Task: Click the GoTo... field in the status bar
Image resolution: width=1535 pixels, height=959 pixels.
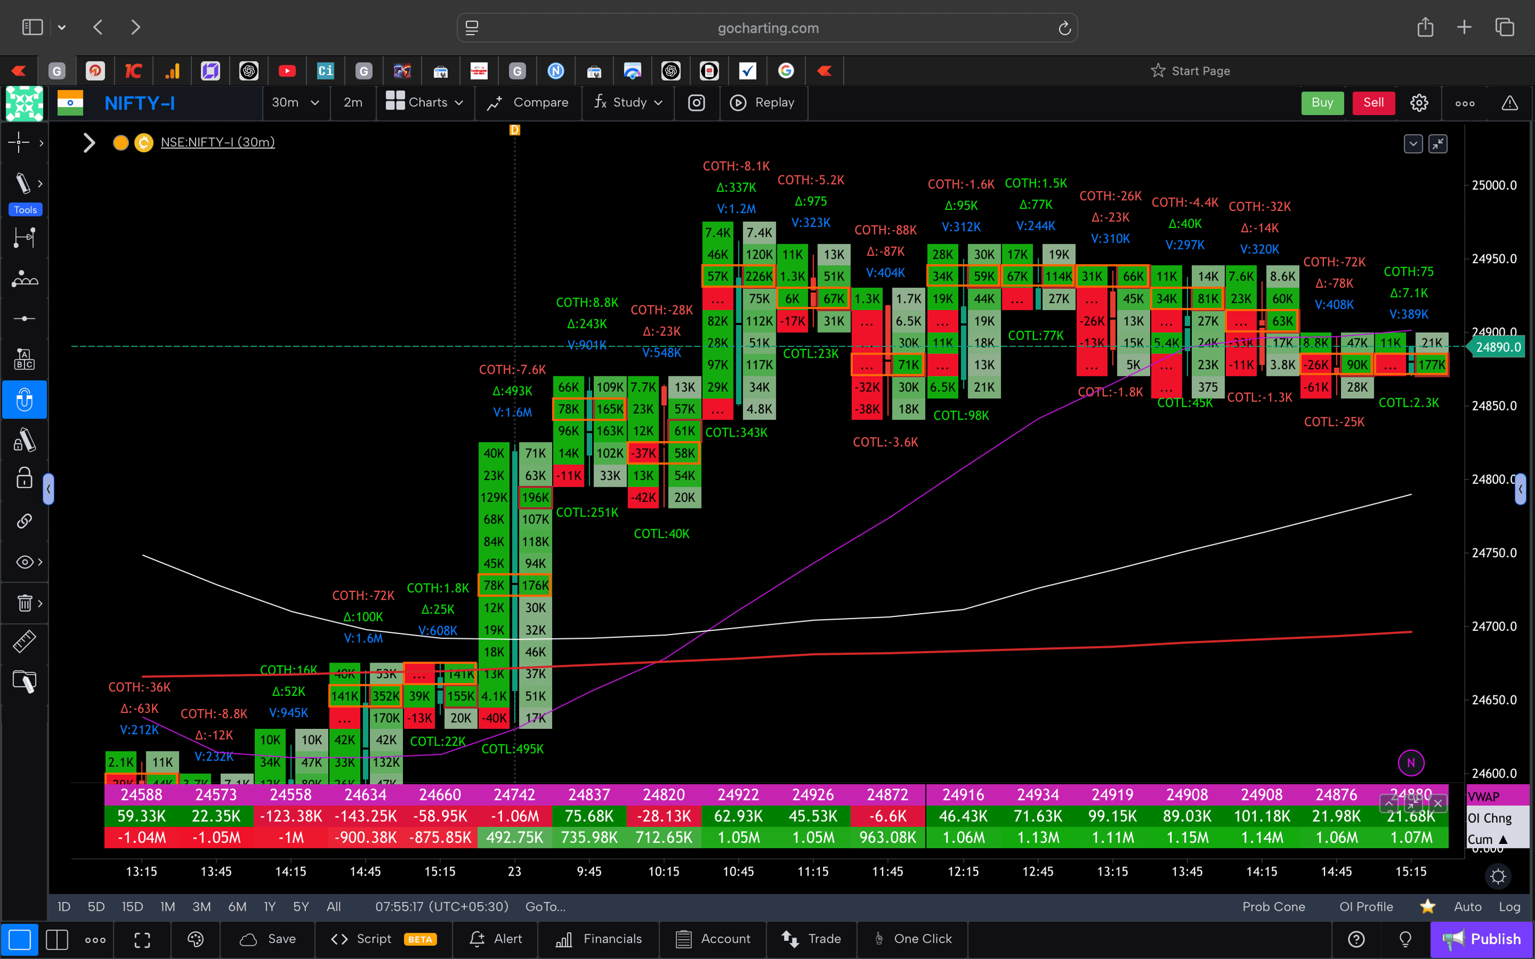Action: point(544,906)
